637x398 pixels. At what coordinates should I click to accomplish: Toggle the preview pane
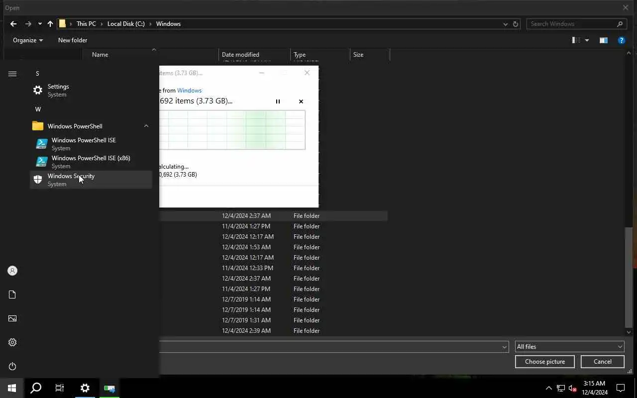[604, 40]
